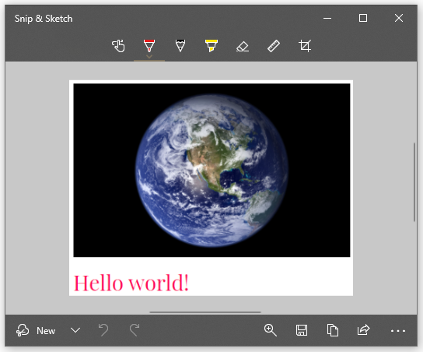Select the red Ballpoint pen tool
This screenshot has height=352, width=423.
tap(149, 45)
